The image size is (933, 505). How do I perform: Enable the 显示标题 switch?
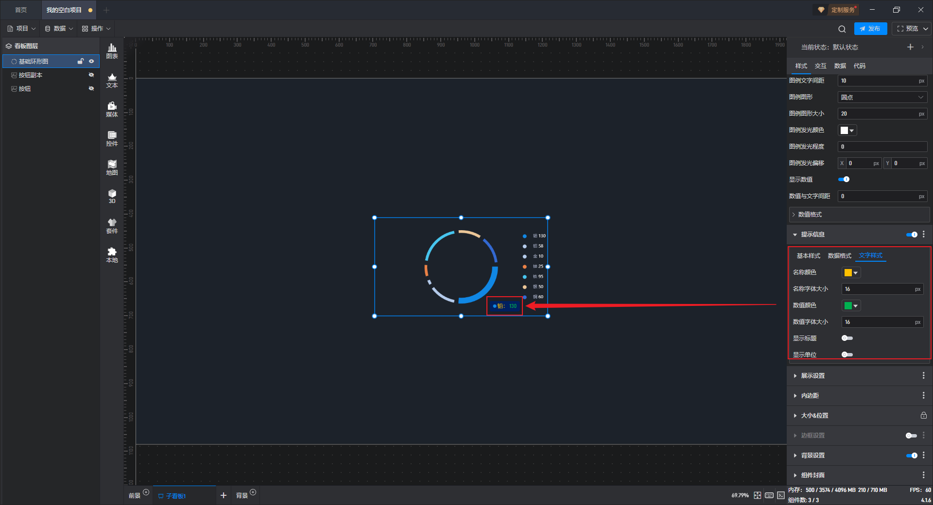tap(847, 338)
